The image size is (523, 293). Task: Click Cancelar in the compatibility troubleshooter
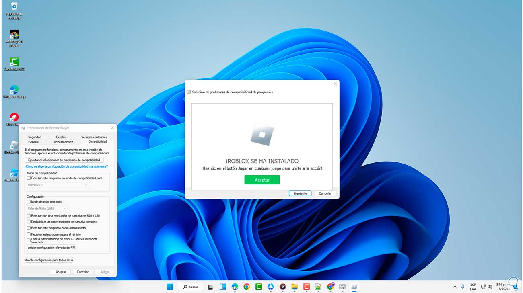pos(325,193)
